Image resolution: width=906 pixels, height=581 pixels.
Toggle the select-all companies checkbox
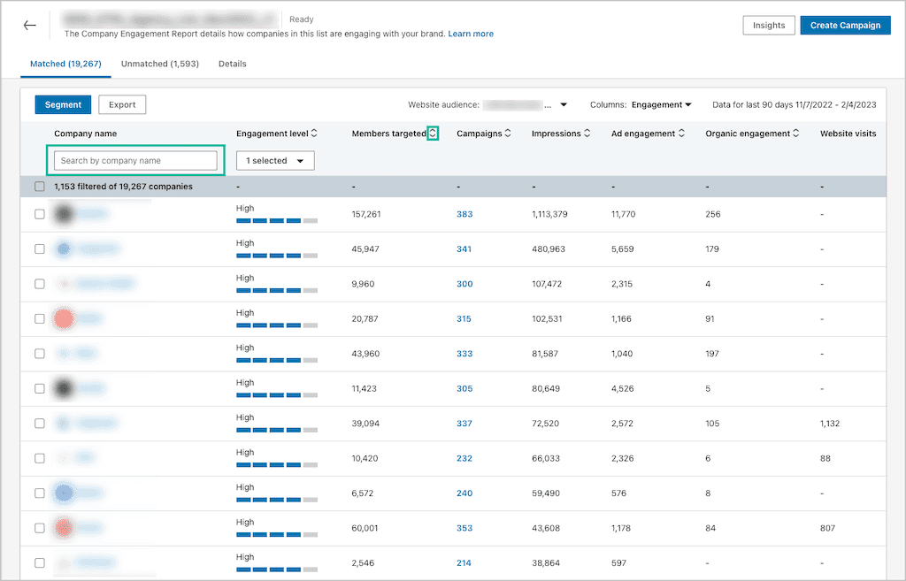pos(40,187)
